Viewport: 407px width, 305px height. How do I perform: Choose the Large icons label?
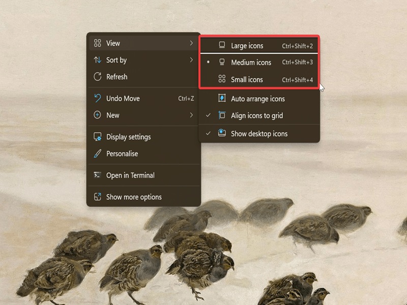pos(247,46)
